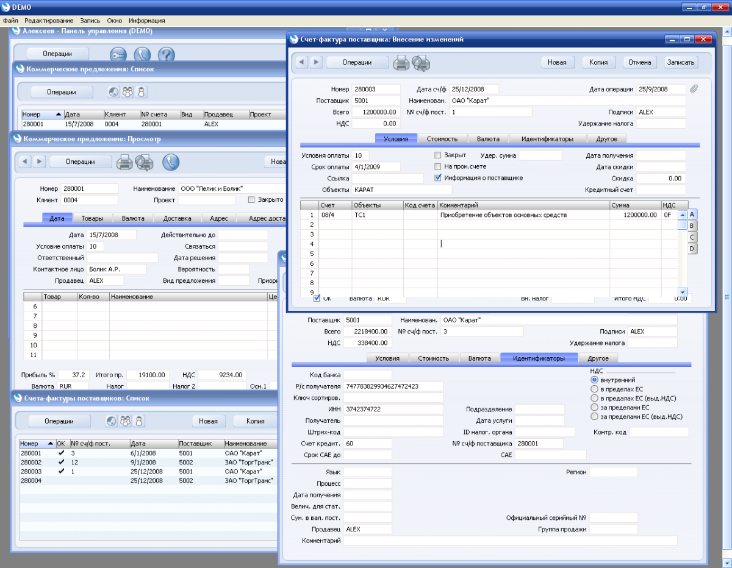Select row flip C in invoice grid
This screenshot has width=732, height=568.
[x=692, y=237]
